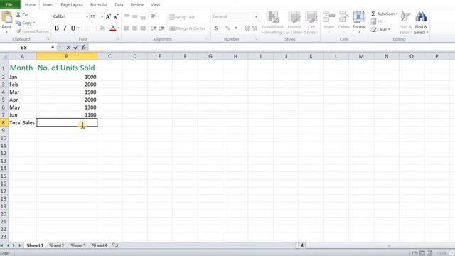Click the Insert Worksheet tab button
The width and height of the screenshot is (455, 256).
tap(115, 245)
